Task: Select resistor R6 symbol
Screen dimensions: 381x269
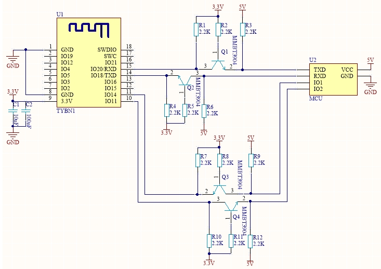Action: [204, 110]
